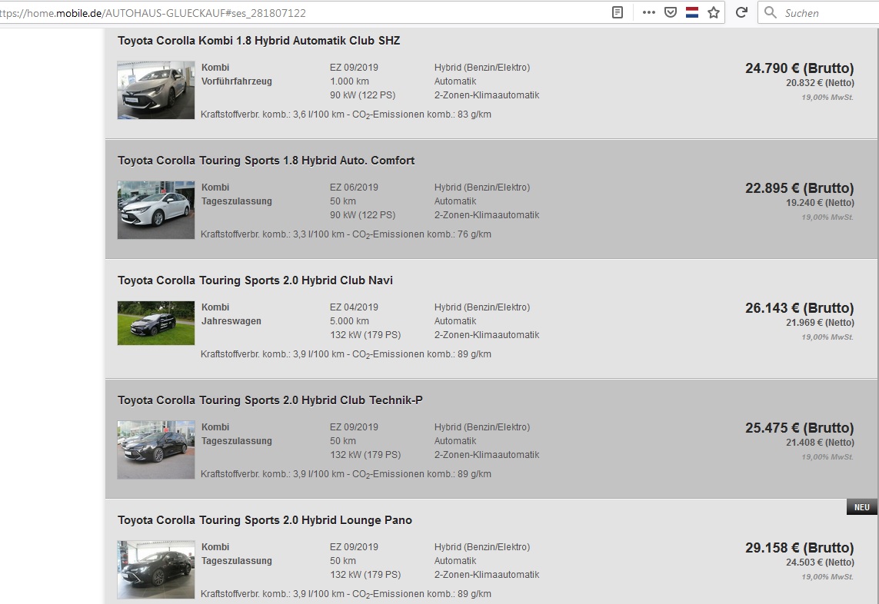Screen dimensions: 879x604
Task: Click the mobile.de URL in address bar
Action: click(152, 13)
